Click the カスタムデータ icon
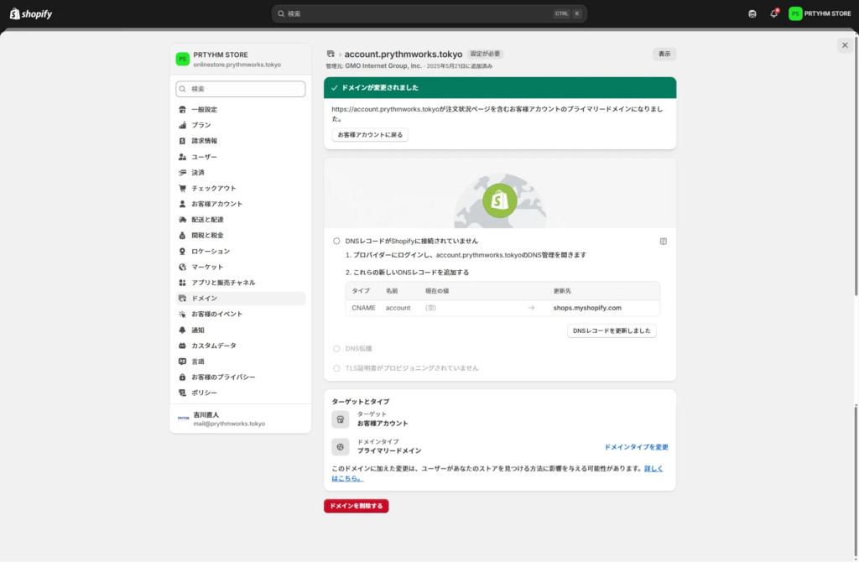The height and width of the screenshot is (562, 859). (182, 346)
